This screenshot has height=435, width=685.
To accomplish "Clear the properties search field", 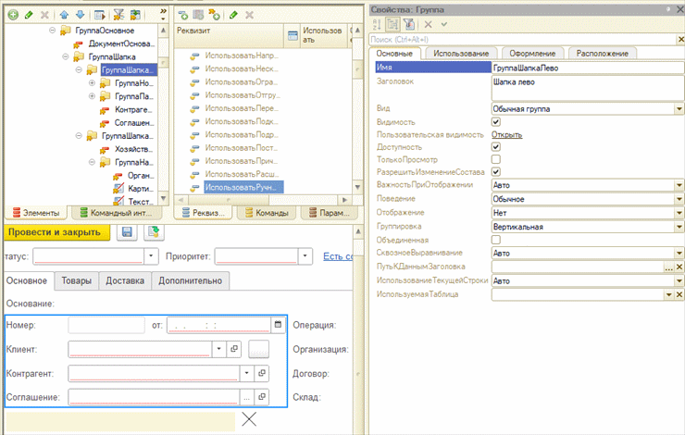I will pyautogui.click(x=680, y=39).
